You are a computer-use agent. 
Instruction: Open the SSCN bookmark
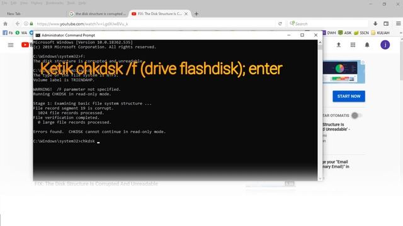(x=361, y=33)
